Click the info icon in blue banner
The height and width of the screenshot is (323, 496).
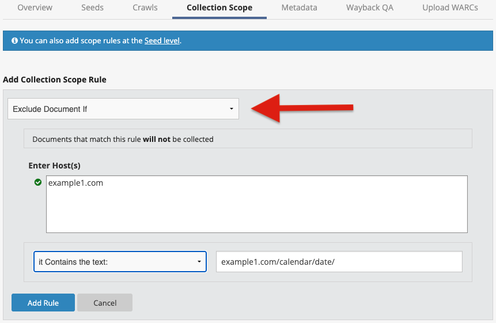[x=14, y=40]
